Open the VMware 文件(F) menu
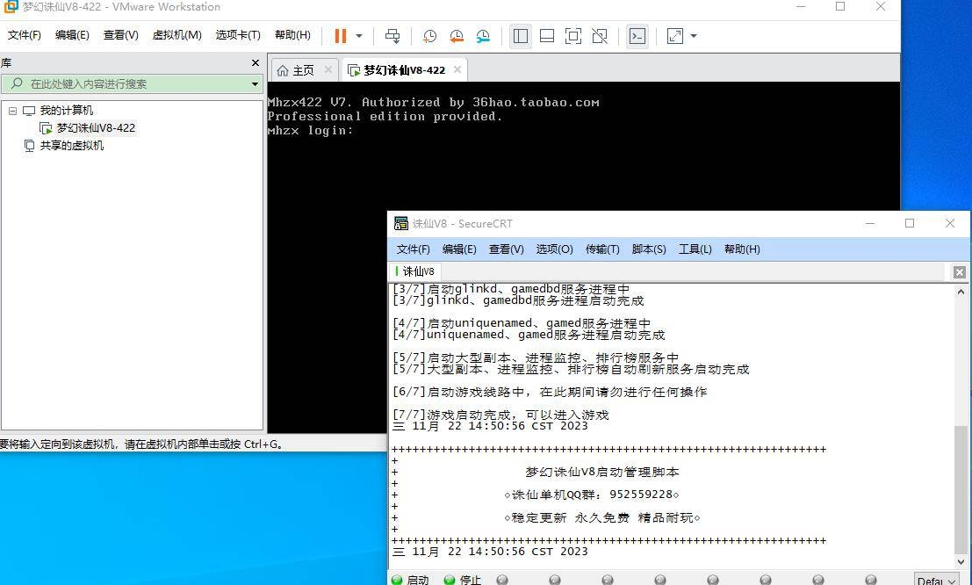The width and height of the screenshot is (972, 585). [25, 35]
